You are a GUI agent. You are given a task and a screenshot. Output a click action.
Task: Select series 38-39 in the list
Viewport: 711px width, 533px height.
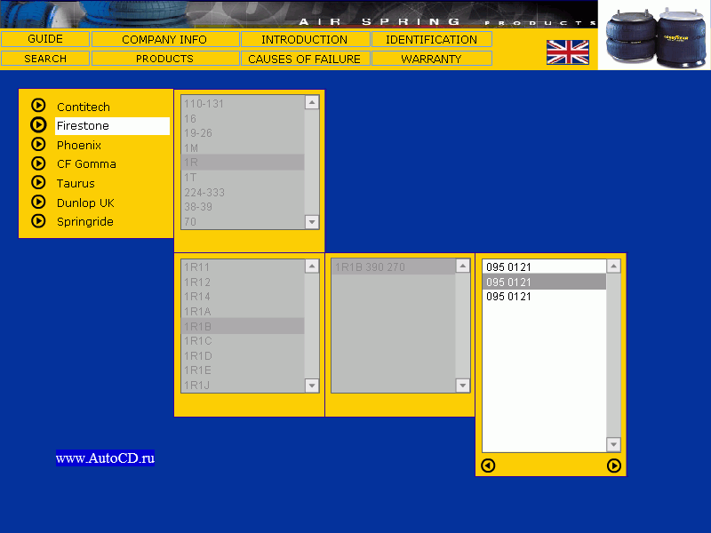coord(243,207)
